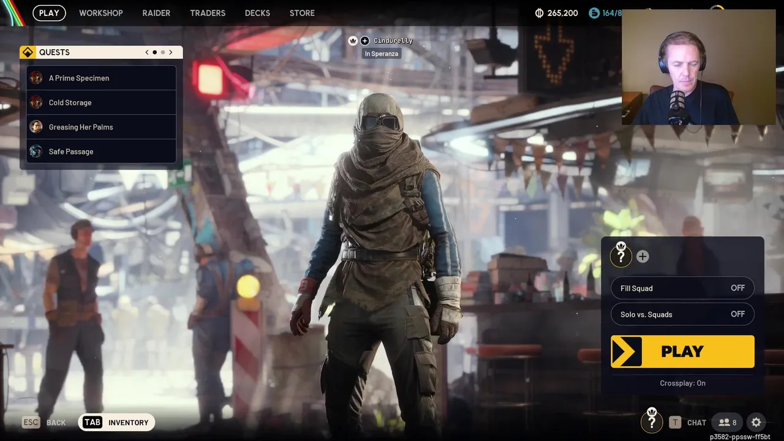Open the DECKS tab
Viewport: 784px width, 441px height.
(x=257, y=13)
